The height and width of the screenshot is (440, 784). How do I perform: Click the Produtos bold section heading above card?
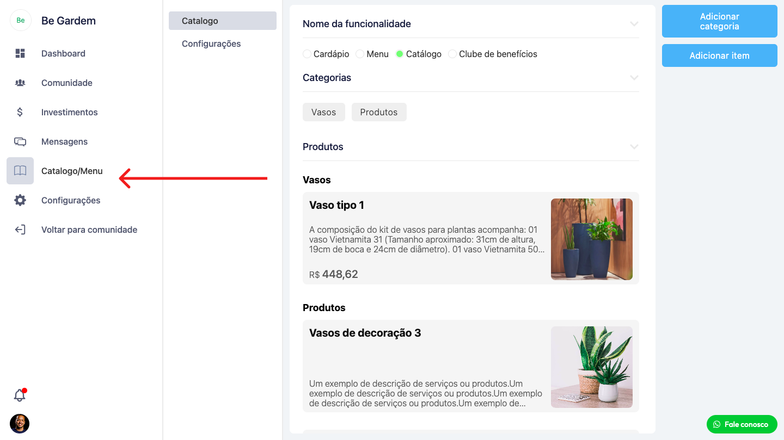click(x=324, y=308)
